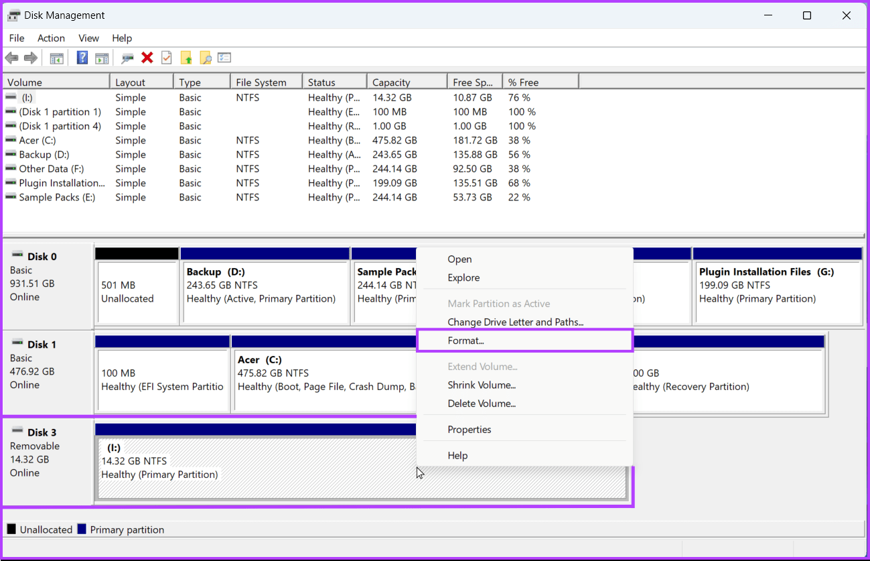Select the Backup (D:) row in volume list
This screenshot has height=561, width=870.
click(x=291, y=154)
